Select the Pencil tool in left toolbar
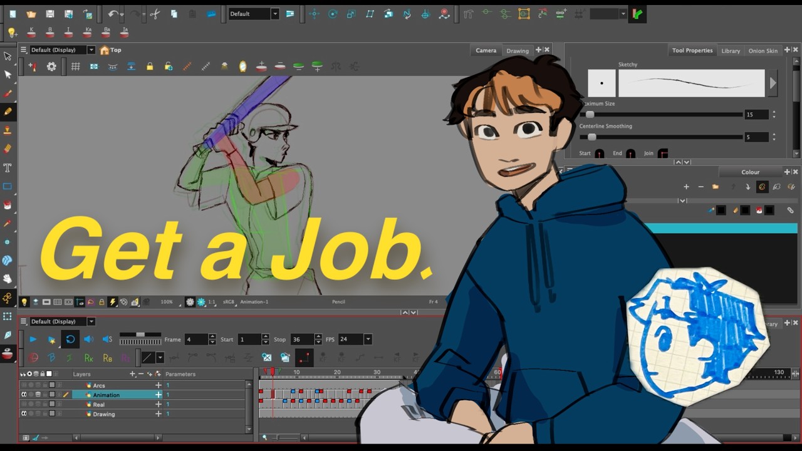Image resolution: width=802 pixels, height=451 pixels. coord(8,111)
